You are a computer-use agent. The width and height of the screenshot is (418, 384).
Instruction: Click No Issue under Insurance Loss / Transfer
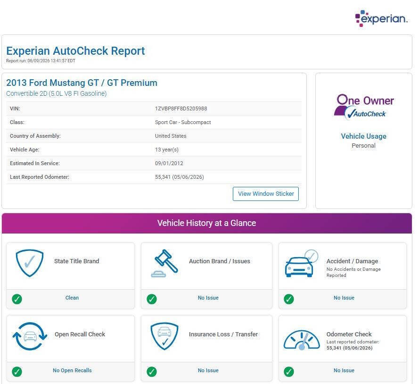[208, 370]
